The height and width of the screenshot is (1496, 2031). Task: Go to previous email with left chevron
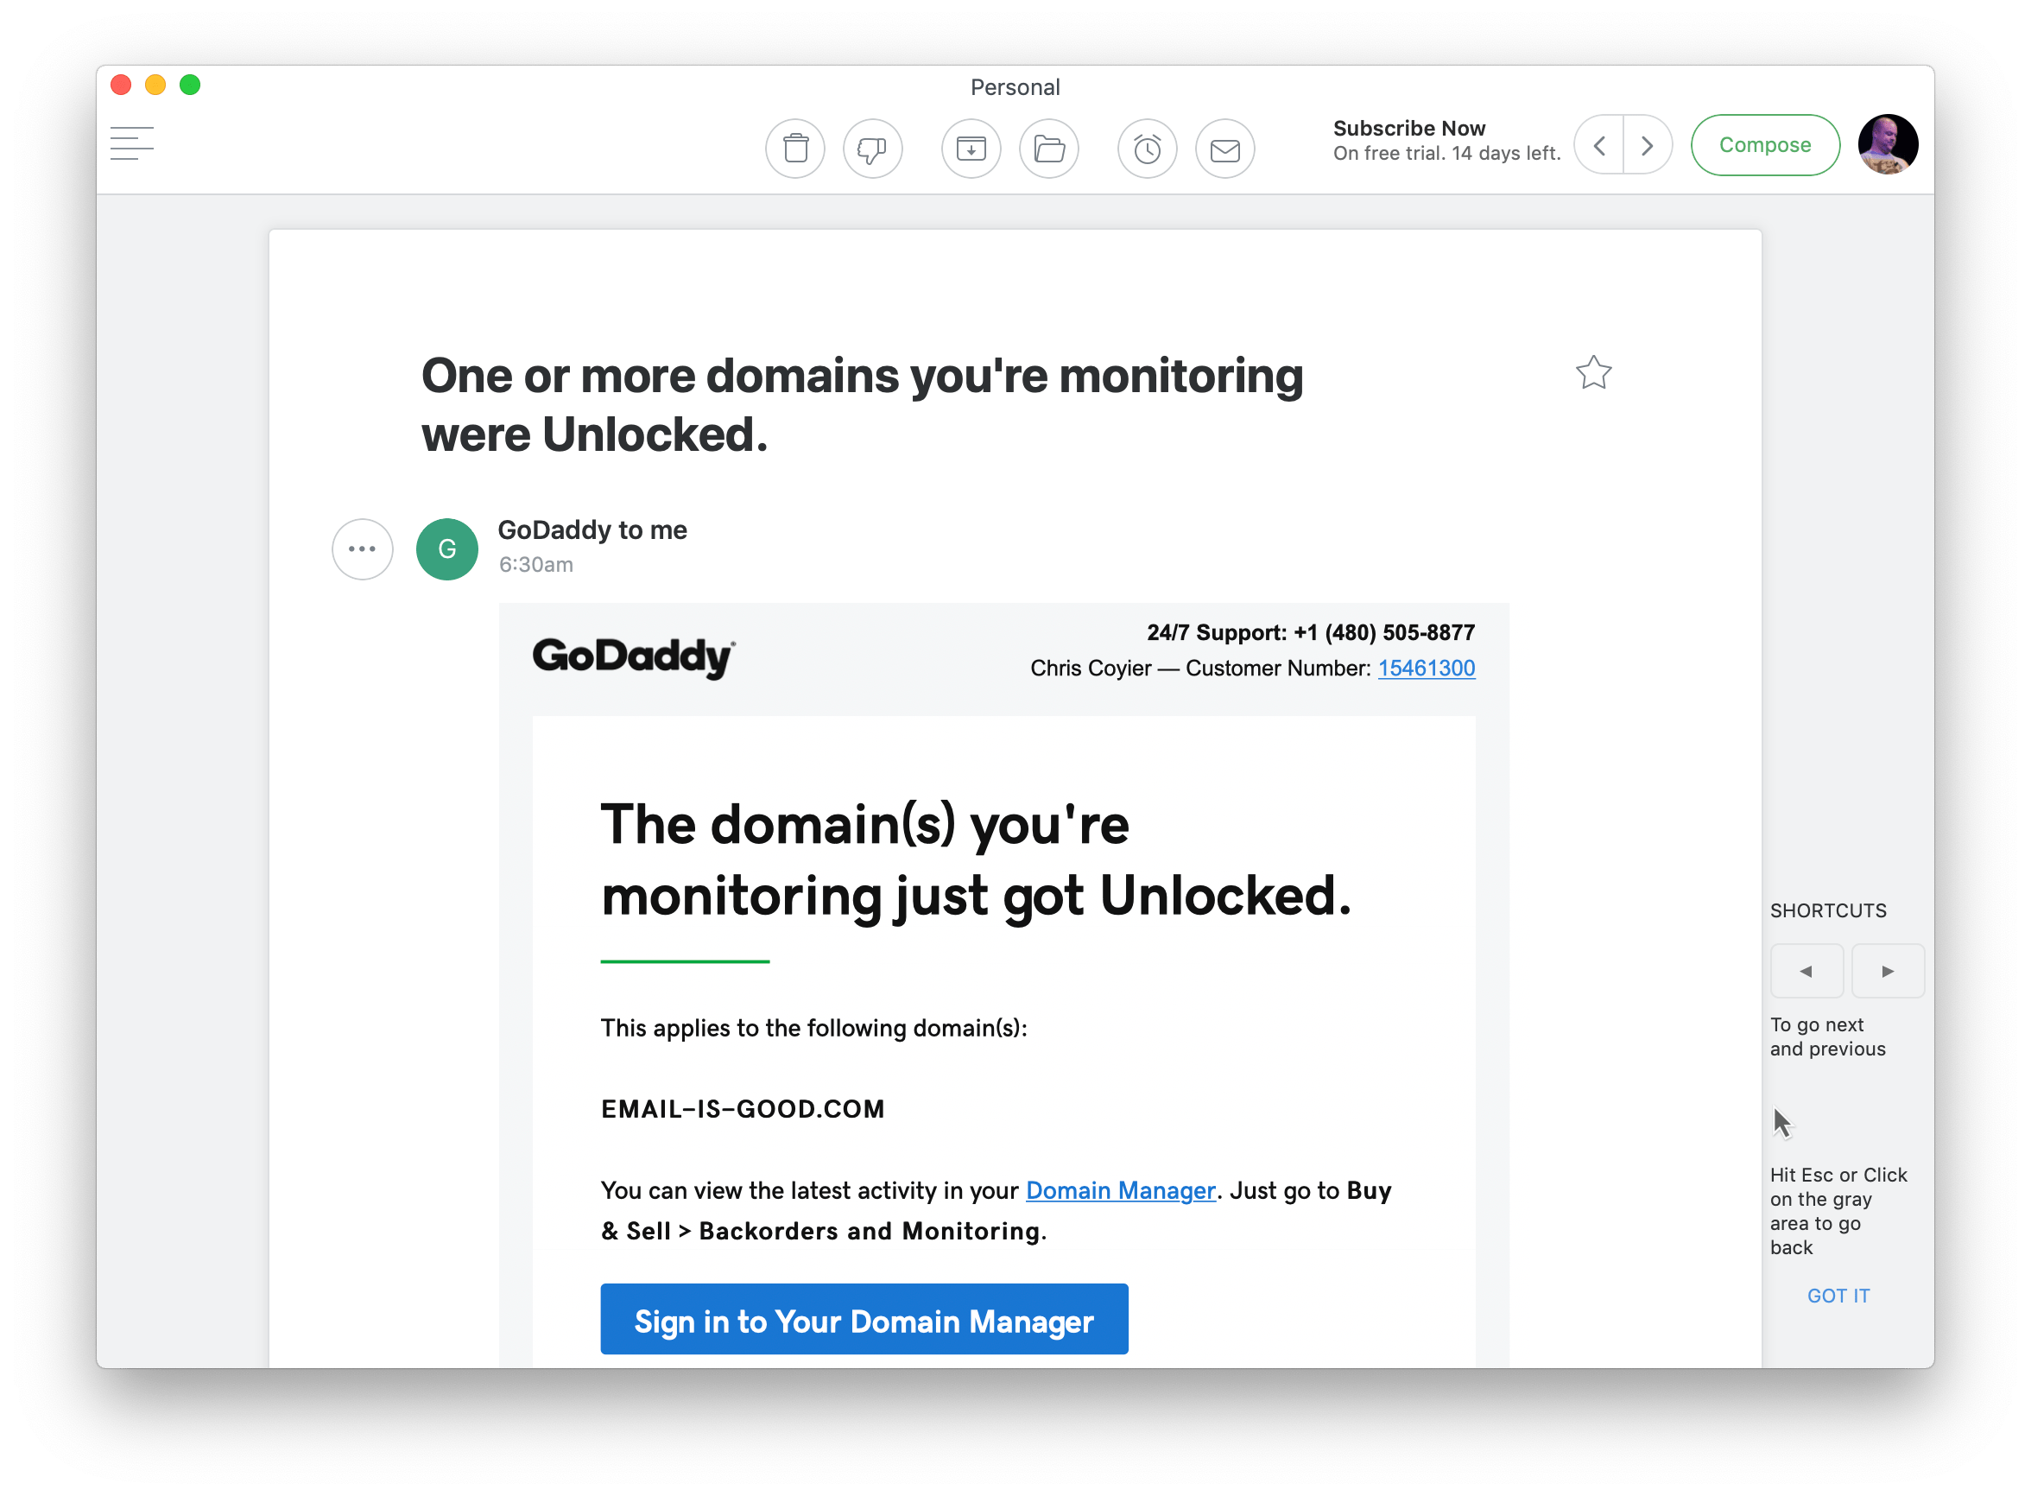coord(1599,145)
